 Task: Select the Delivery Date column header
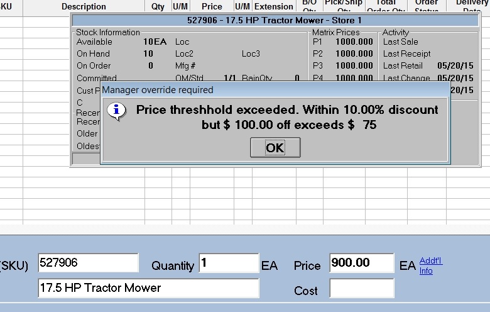tap(471, 5)
